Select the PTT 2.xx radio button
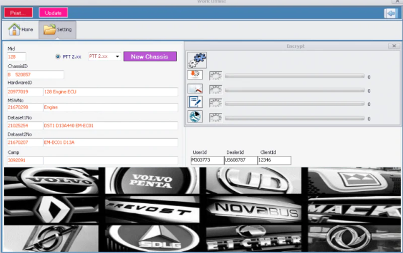403x253 pixels. 58,57
